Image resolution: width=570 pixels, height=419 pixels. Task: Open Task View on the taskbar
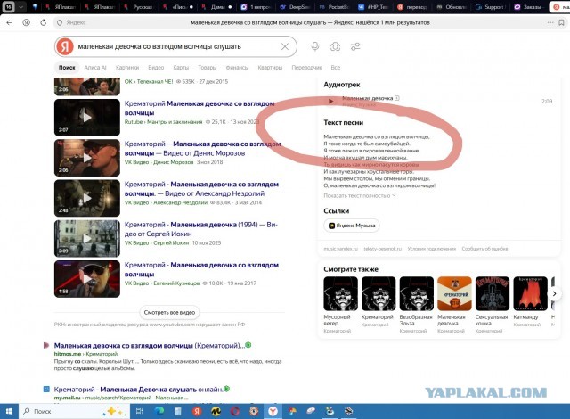click(x=139, y=411)
